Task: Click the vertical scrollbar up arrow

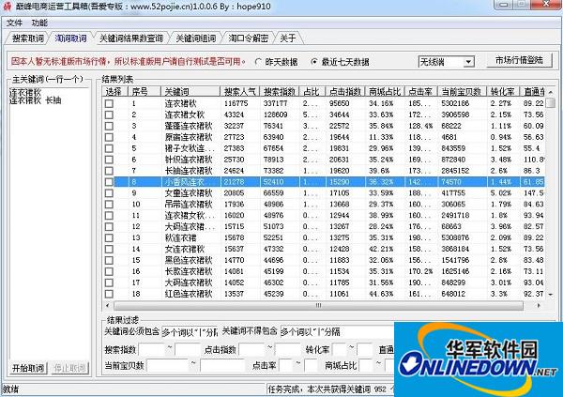Action: [x=551, y=92]
